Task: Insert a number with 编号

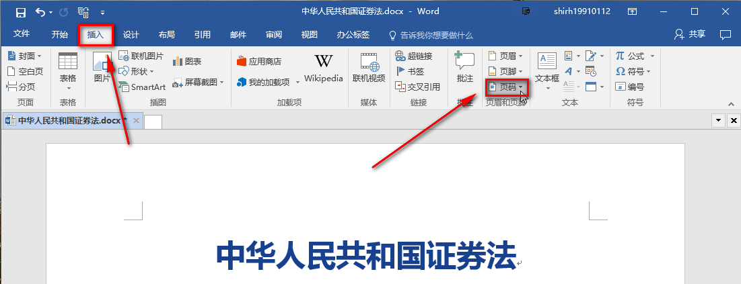Action: 629,87
